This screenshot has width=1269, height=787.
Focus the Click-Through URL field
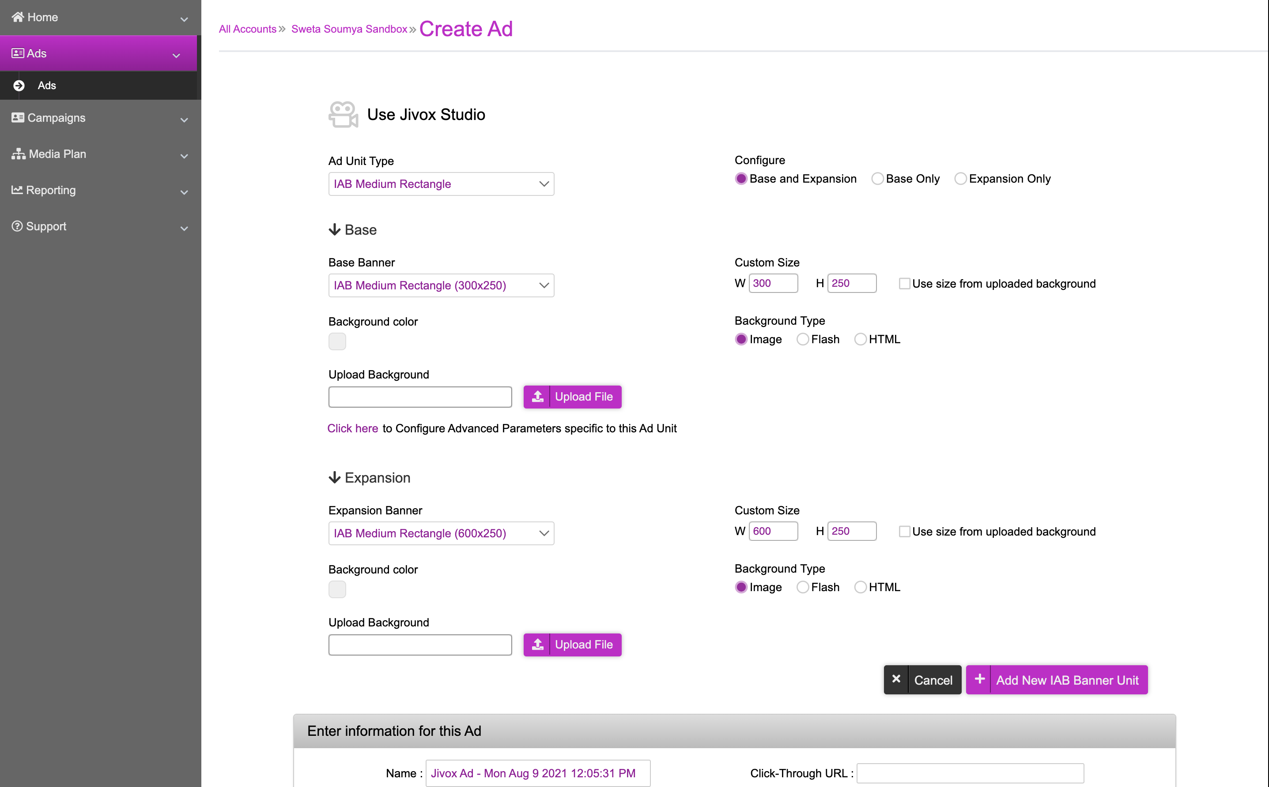[970, 773]
